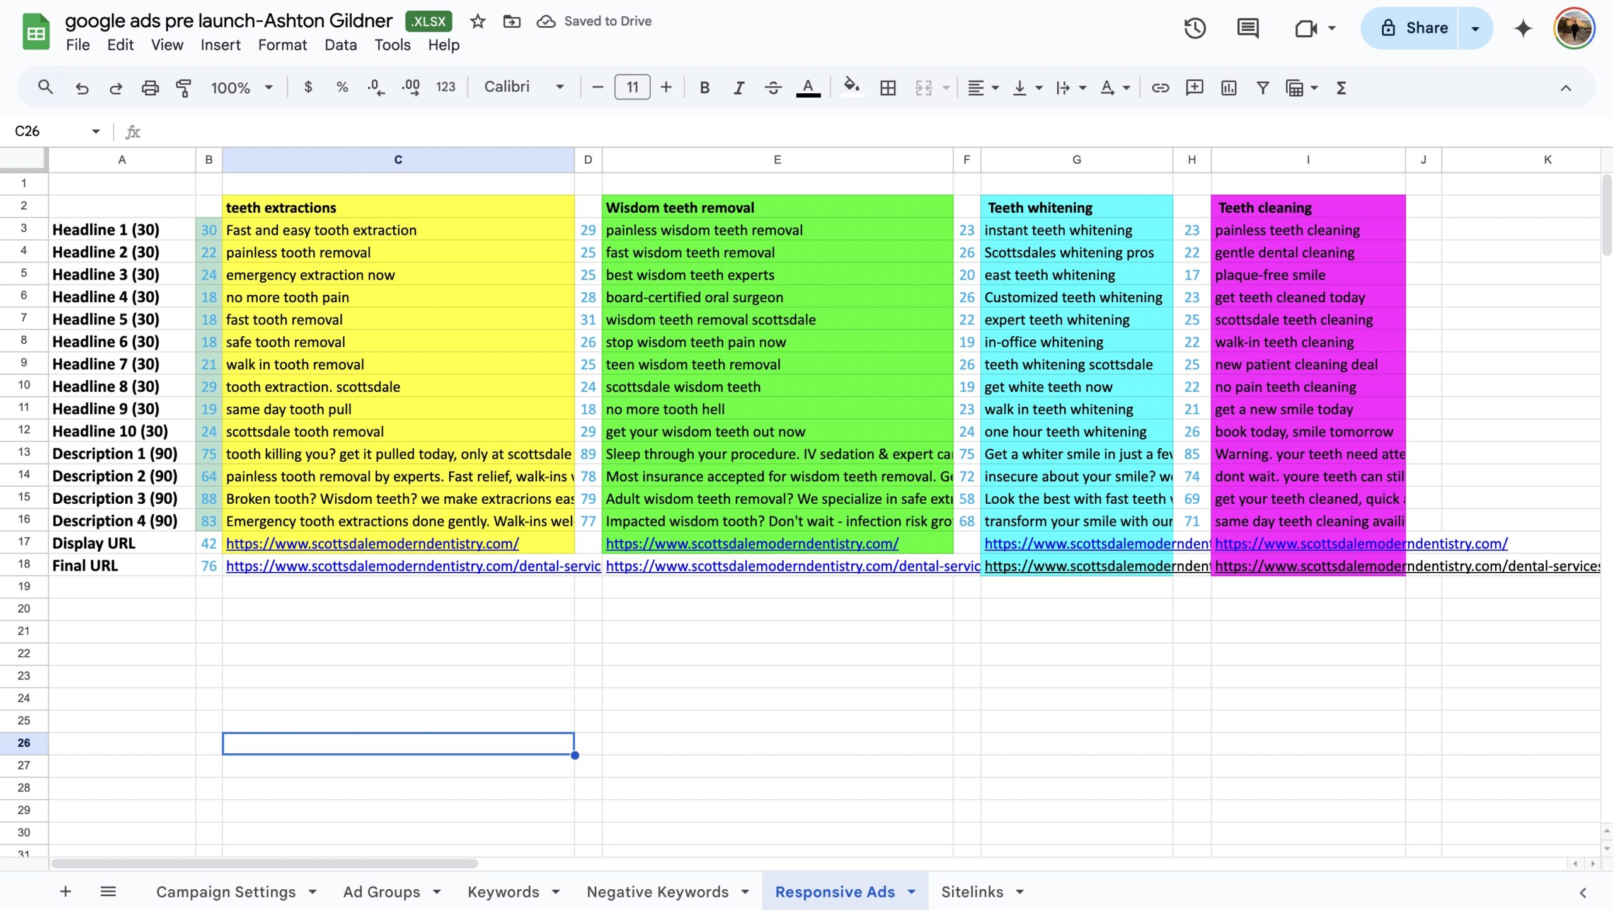Click the Insert link icon
This screenshot has height=910, width=1613.
point(1160,88)
